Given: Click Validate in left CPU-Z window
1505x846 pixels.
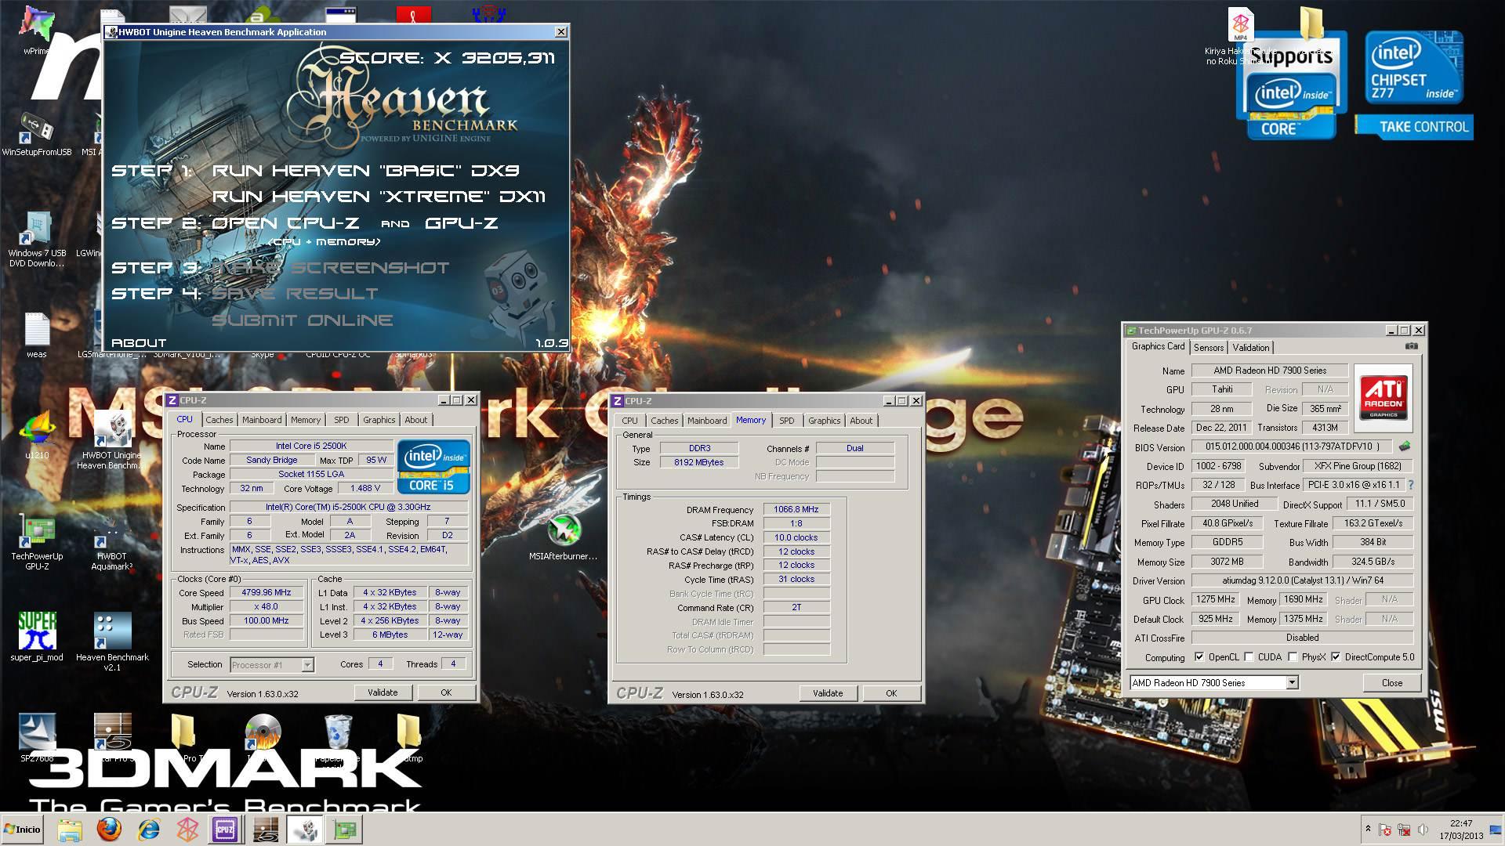Looking at the screenshot, I should point(383,692).
